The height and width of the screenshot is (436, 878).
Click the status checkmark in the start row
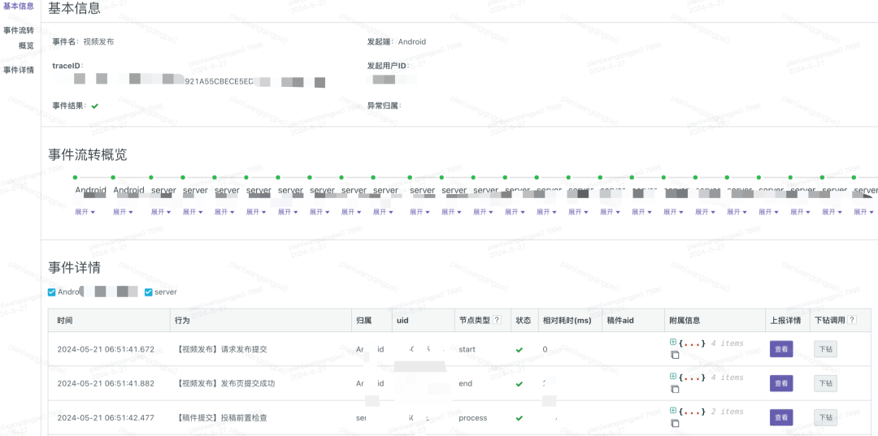click(x=519, y=350)
